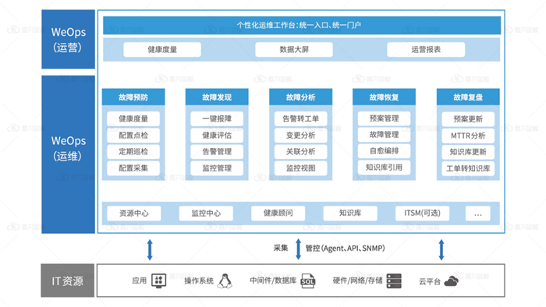Viewport: 546px width, 307px height.
Task: Click the 云平台 text label
Action: [430, 281]
